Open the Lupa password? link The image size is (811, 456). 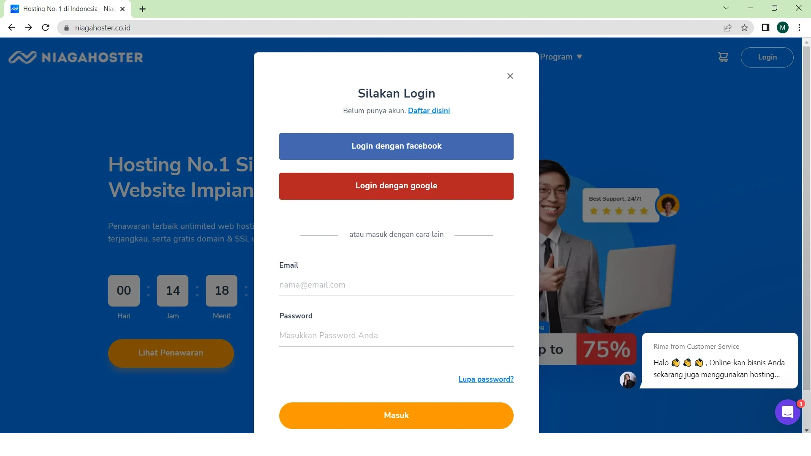486,379
